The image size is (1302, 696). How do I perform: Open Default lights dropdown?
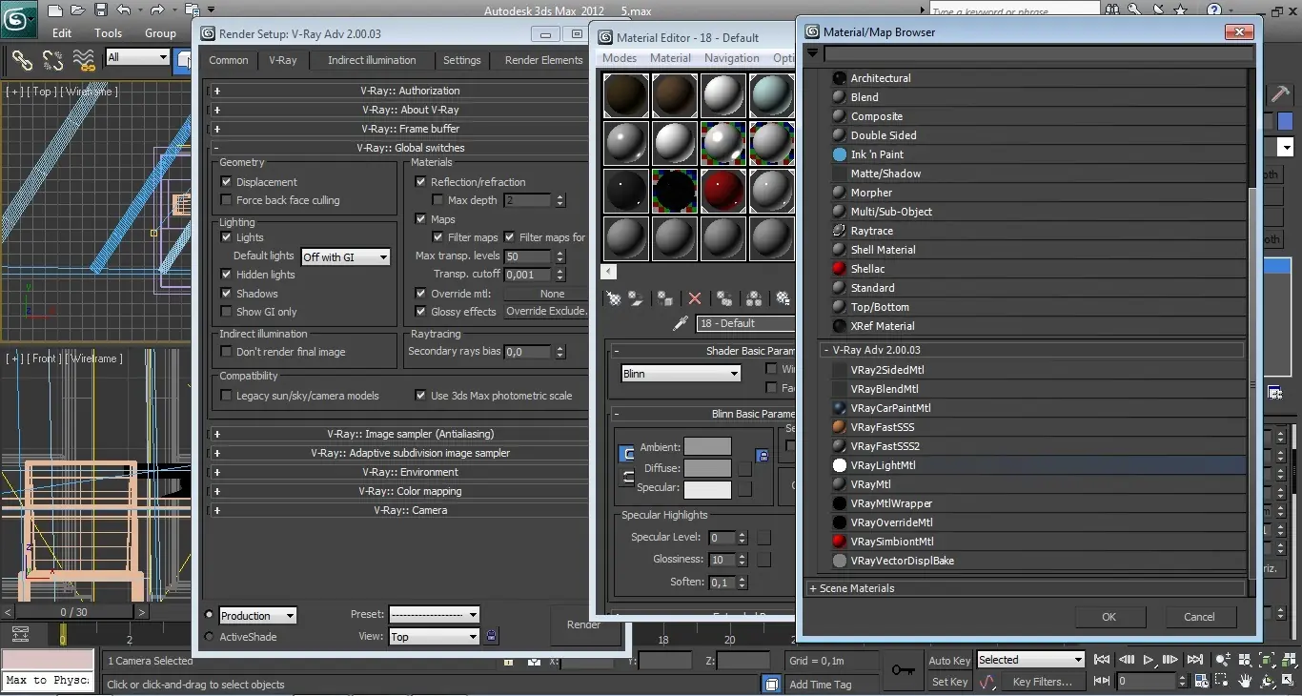tap(345, 257)
